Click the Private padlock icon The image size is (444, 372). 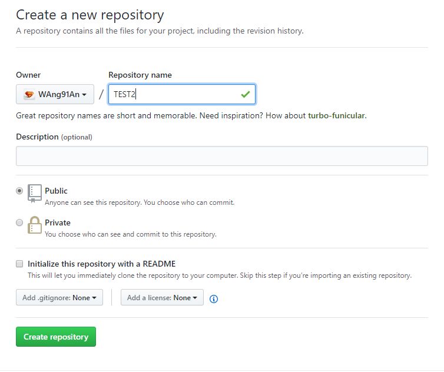coord(35,225)
